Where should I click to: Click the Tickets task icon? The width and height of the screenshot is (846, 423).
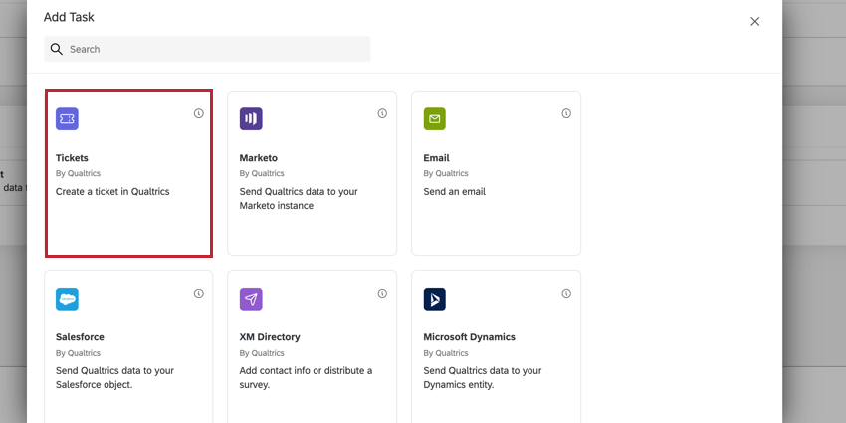(67, 119)
